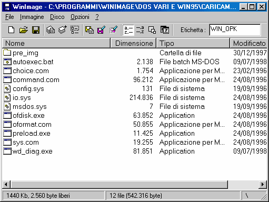Sort by the Modificato column header

pos(248,43)
